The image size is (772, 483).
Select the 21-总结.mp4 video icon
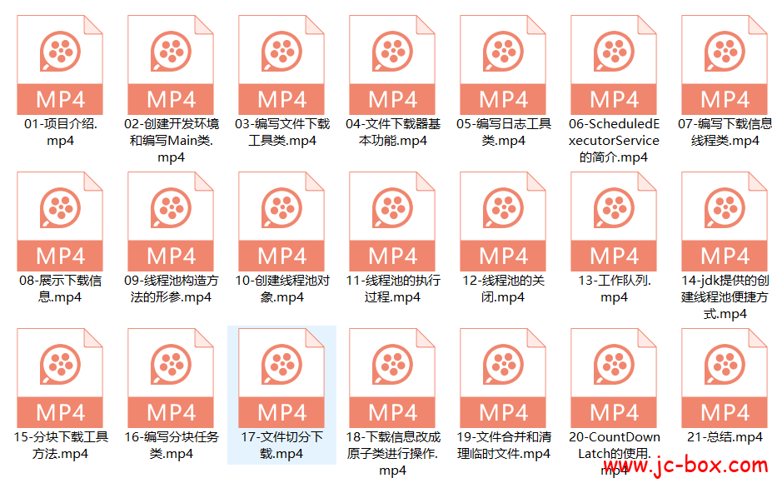click(725, 378)
